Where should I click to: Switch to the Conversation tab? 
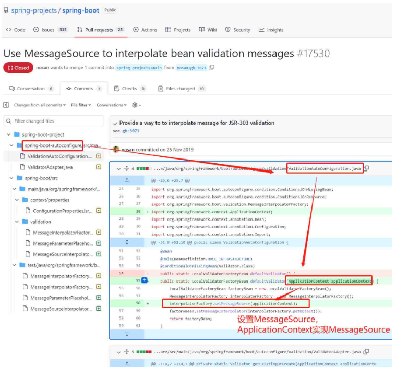tap(31, 89)
